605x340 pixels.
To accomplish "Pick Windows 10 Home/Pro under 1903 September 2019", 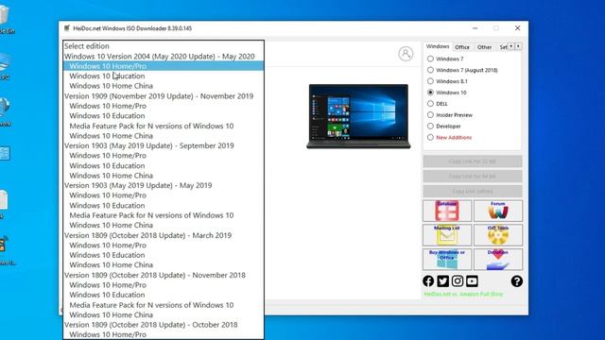I will coord(164,155).
